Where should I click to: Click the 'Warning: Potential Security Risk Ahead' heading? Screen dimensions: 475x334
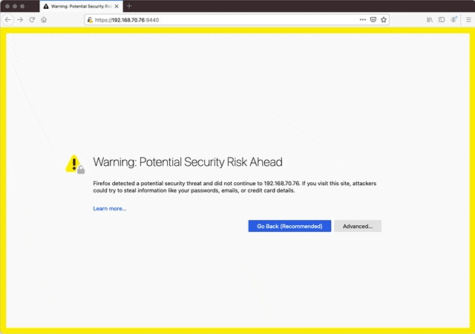tap(188, 162)
